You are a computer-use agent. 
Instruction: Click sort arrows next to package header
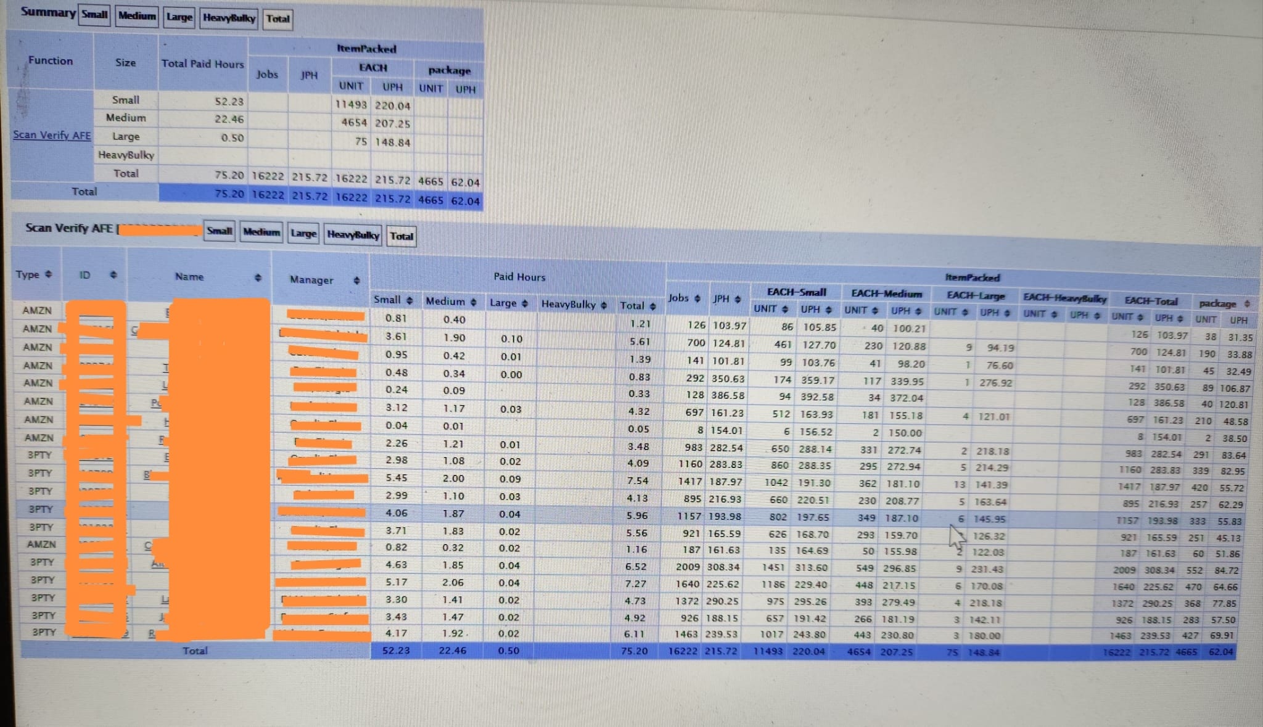(x=1246, y=303)
